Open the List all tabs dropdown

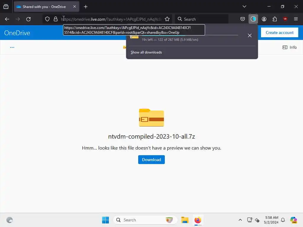(244, 7)
